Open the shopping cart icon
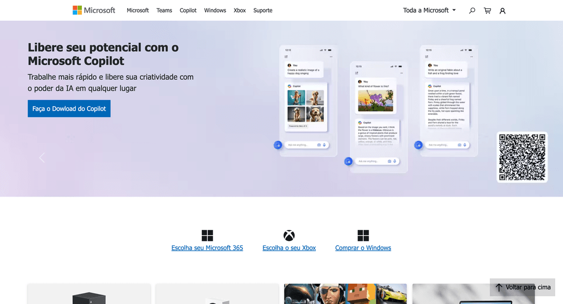The height and width of the screenshot is (304, 563). [x=487, y=11]
